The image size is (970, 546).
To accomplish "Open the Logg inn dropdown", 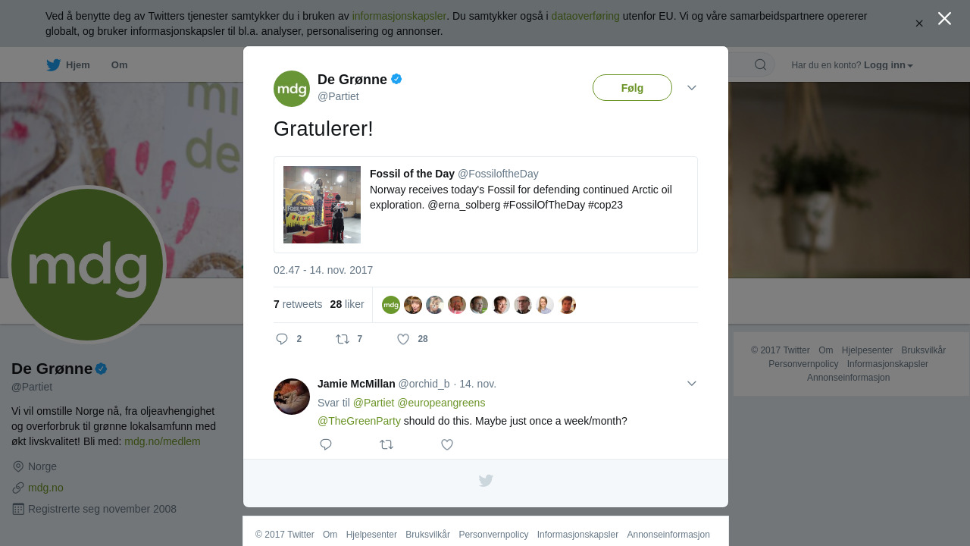I will pyautogui.click(x=888, y=65).
